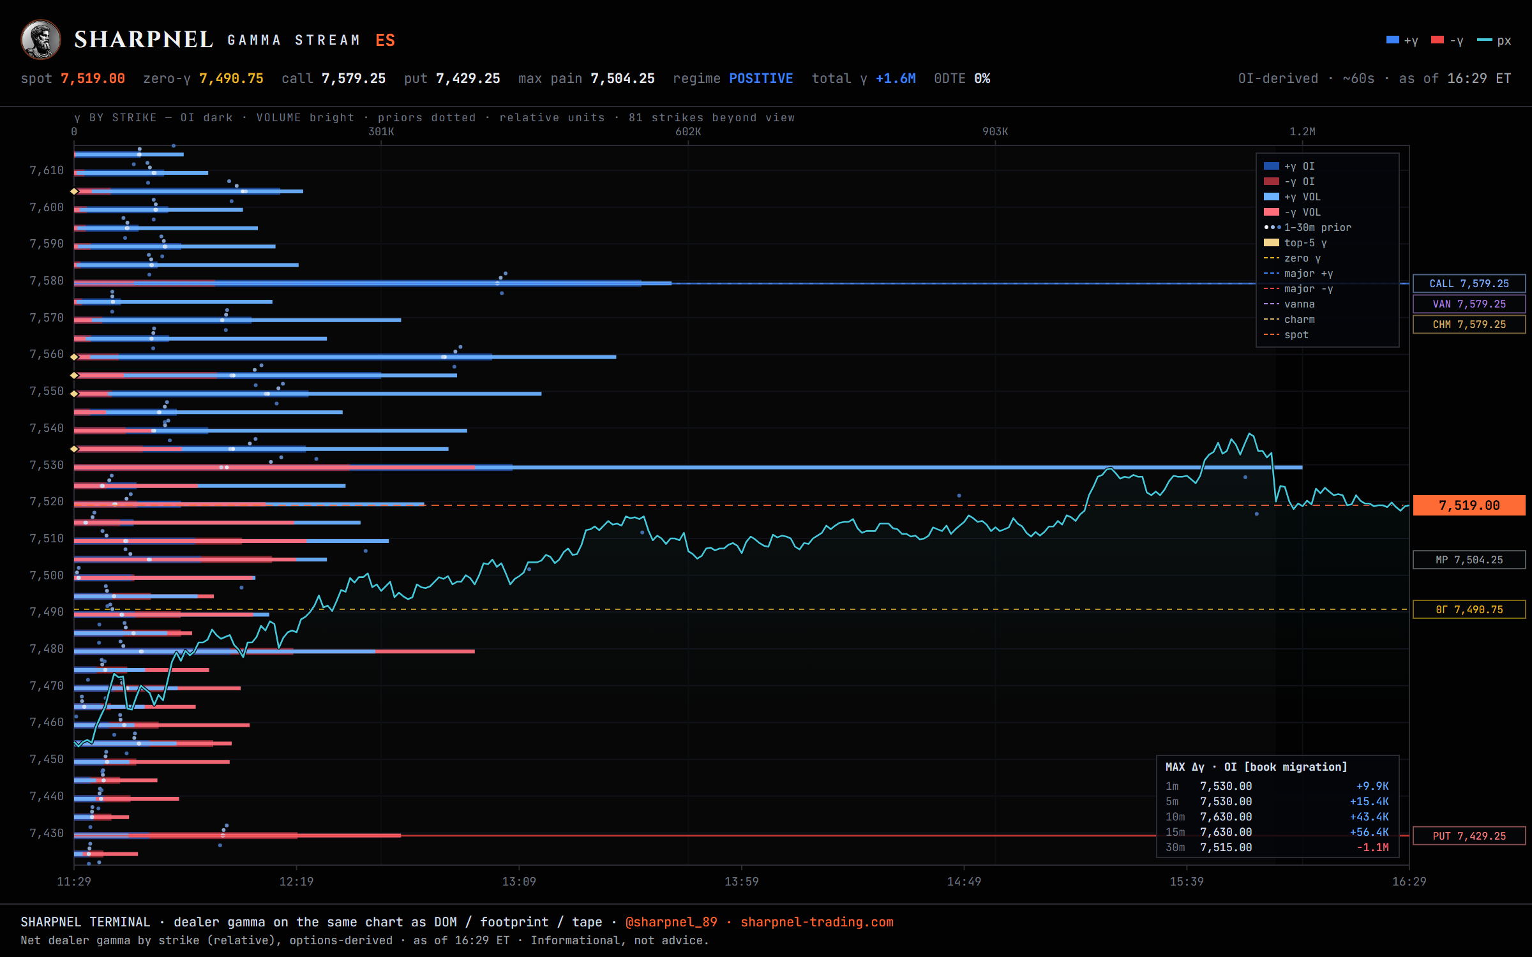Open the sharpnel-trading.com link

[x=817, y=922]
